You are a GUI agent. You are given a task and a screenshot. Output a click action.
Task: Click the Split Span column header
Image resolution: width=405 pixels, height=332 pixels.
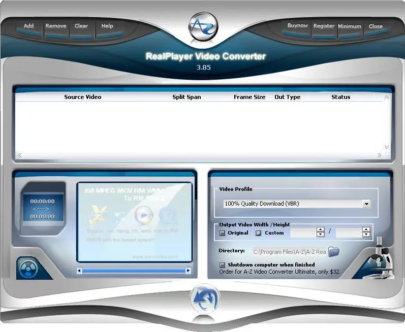pyautogui.click(x=186, y=97)
